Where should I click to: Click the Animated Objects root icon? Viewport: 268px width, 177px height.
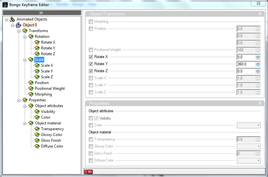click(x=12, y=19)
